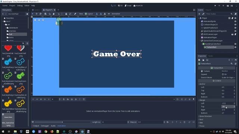Click the lock selected node icon
The width and height of the screenshot is (239, 134).
click(x=66, y=14)
